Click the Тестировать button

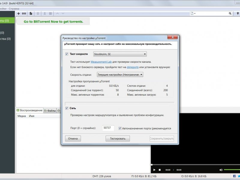(x=118, y=139)
